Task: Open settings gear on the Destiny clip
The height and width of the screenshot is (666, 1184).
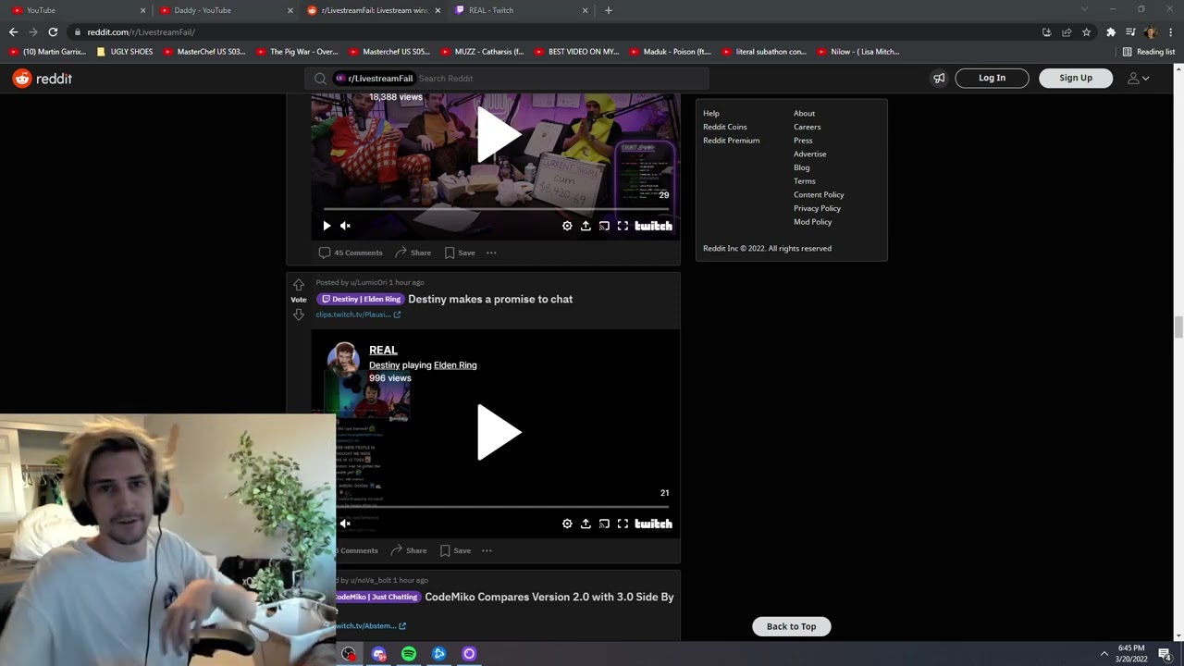Action: [567, 524]
